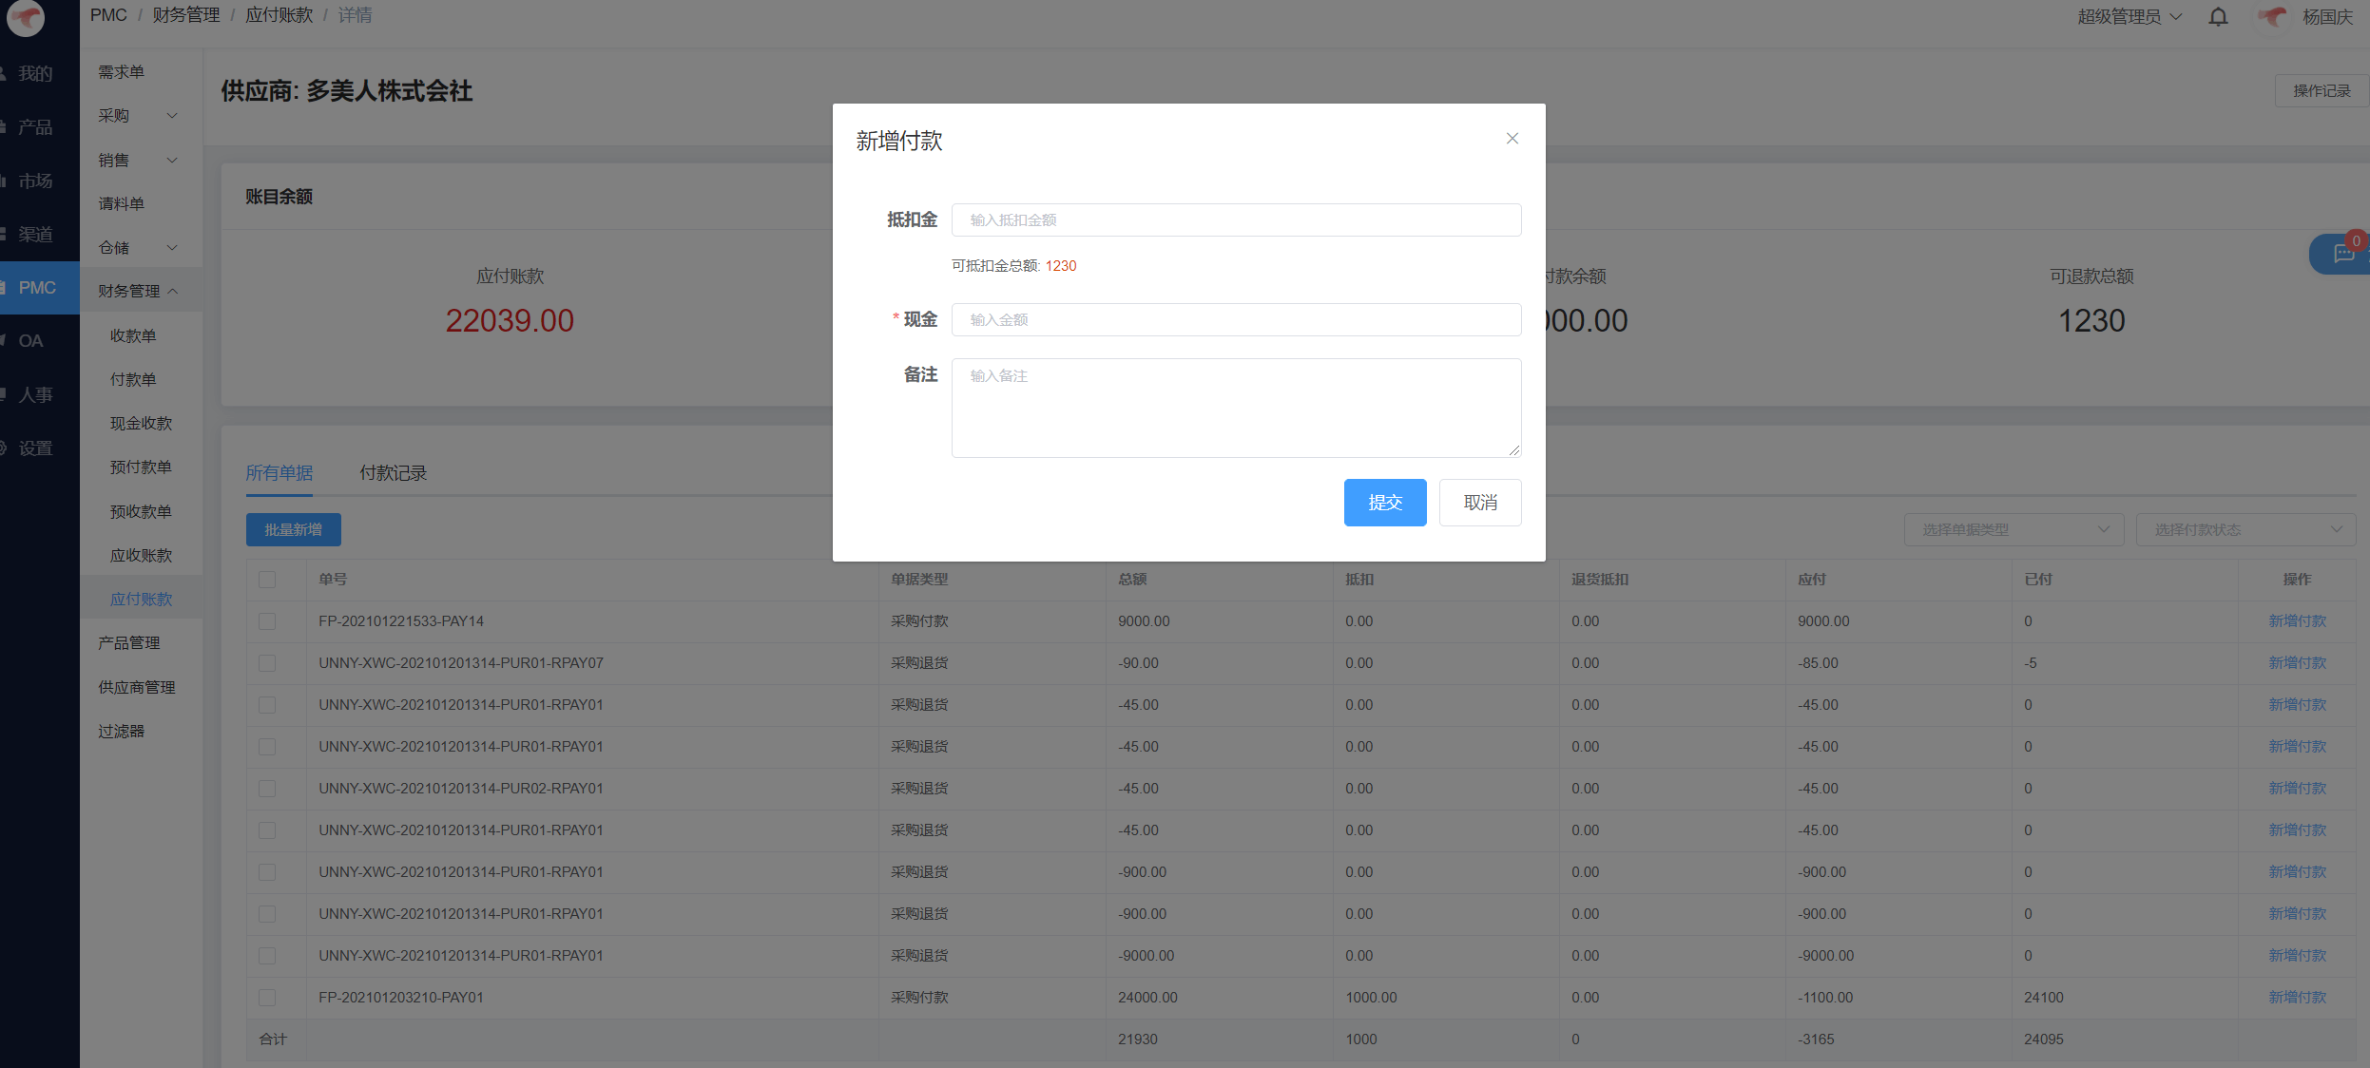Click the notification bell icon
The height and width of the screenshot is (1068, 2370).
tap(2218, 17)
